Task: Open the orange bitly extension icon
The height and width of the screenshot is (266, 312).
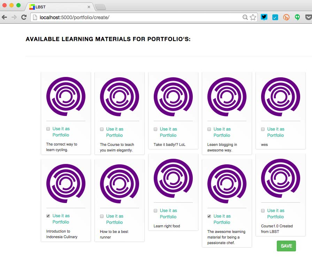Action: 286,17
